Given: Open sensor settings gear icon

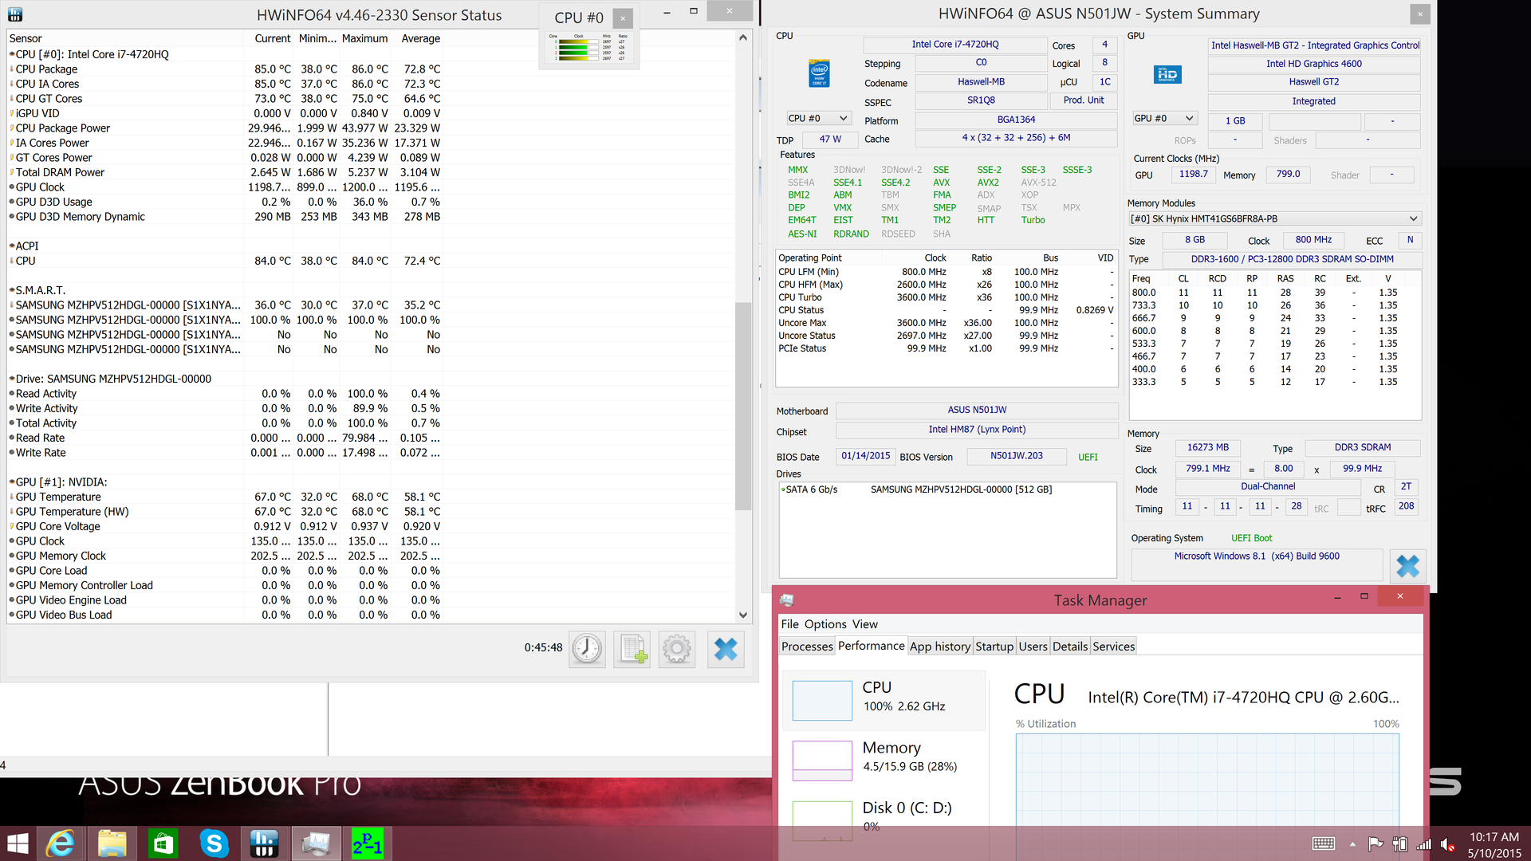Looking at the screenshot, I should point(677,649).
